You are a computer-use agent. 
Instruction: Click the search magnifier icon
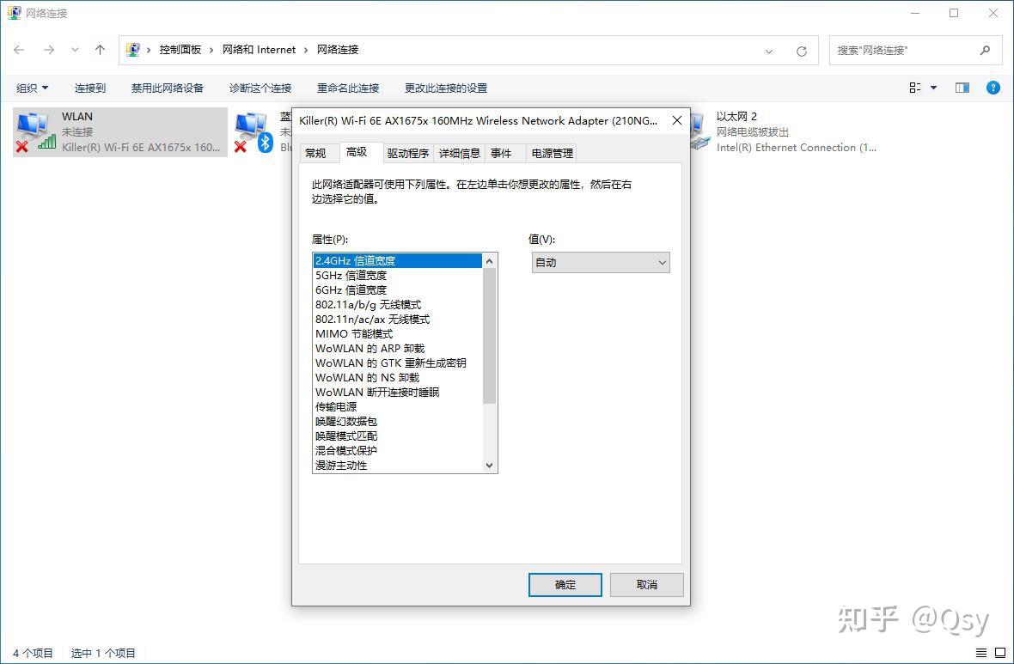click(985, 50)
